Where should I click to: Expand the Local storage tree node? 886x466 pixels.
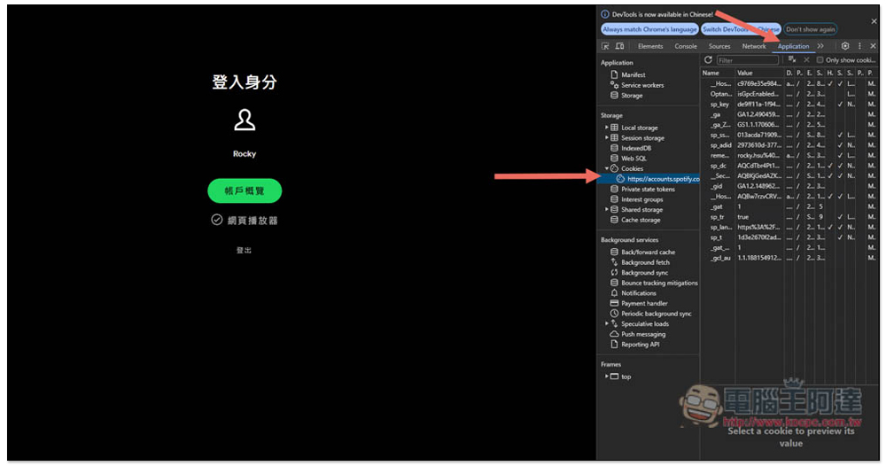click(607, 128)
